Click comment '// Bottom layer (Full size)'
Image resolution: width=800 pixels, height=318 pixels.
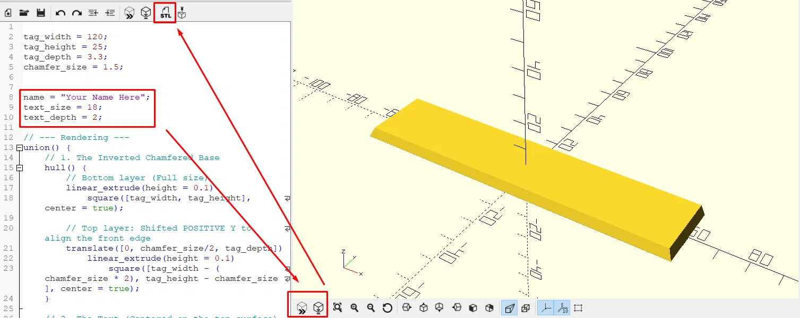coord(137,178)
